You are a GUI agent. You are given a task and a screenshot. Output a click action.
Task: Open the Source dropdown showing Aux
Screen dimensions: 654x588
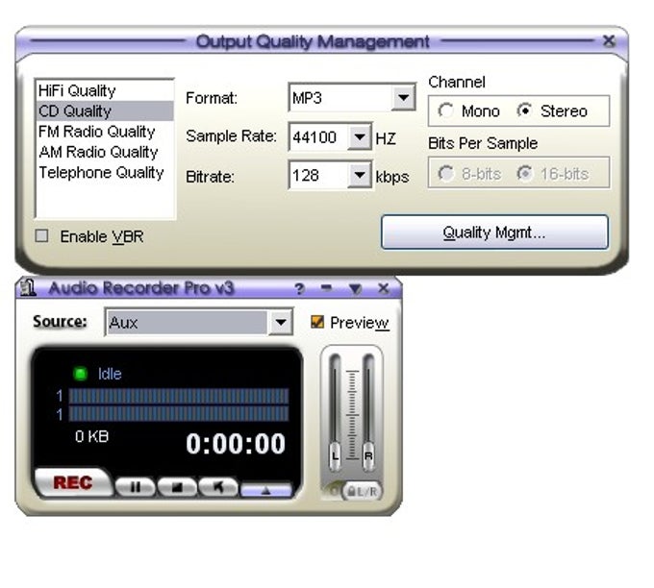[280, 322]
